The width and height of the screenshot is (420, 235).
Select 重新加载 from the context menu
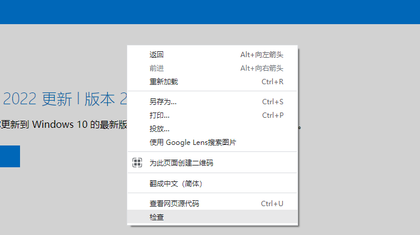(213, 82)
